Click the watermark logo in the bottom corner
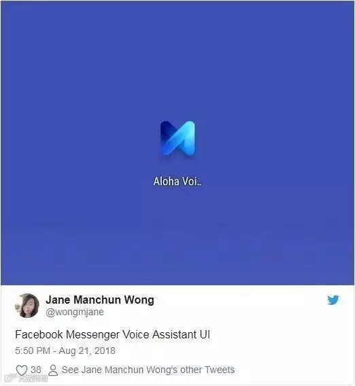The image size is (355, 386). (11, 378)
